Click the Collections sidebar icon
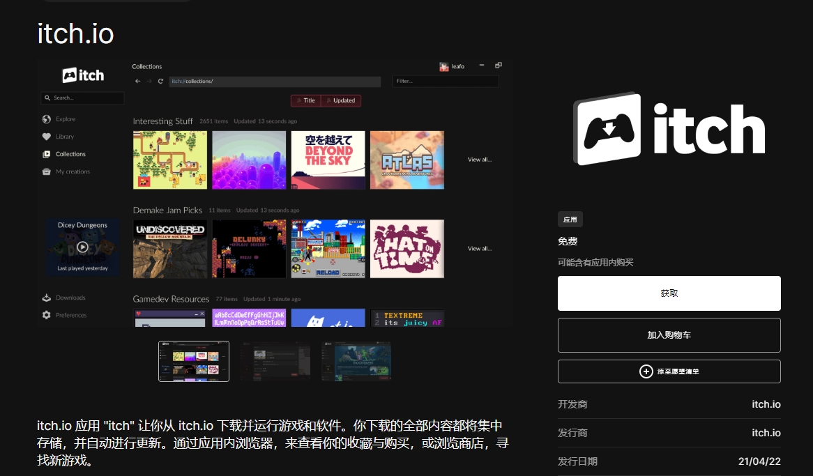This screenshot has height=476, width=813. click(x=47, y=154)
